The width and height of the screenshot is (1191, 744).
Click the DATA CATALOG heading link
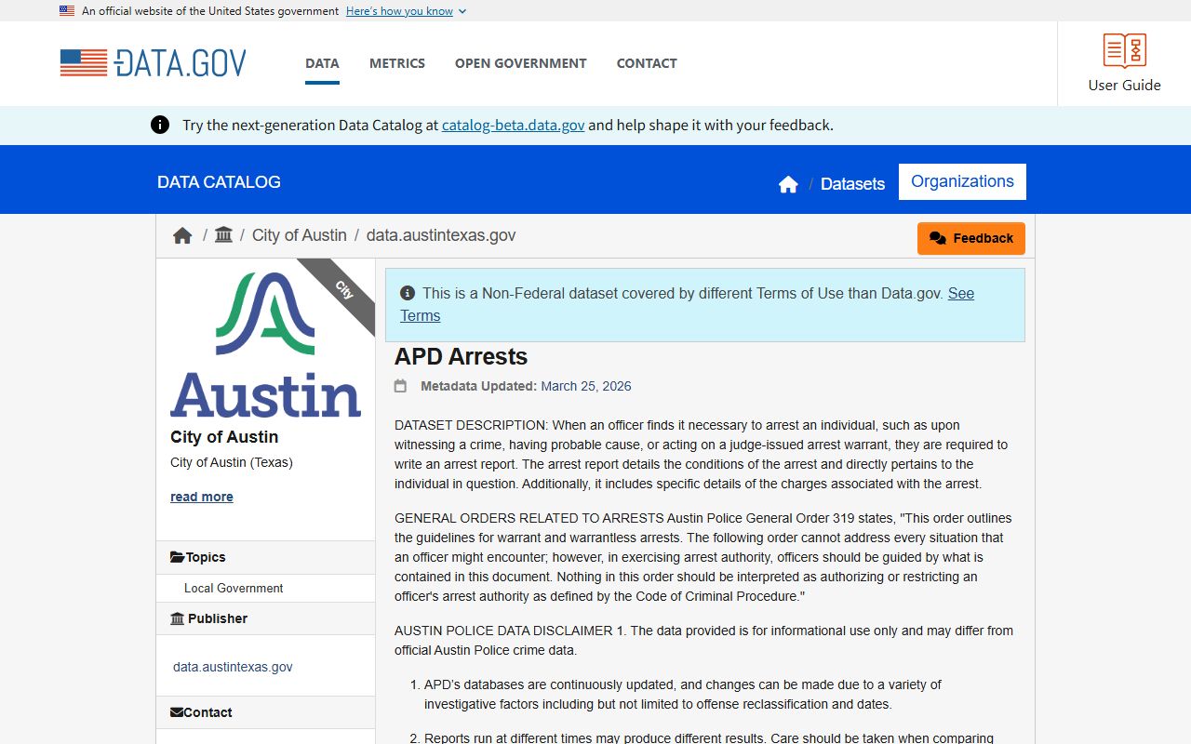coord(219,182)
